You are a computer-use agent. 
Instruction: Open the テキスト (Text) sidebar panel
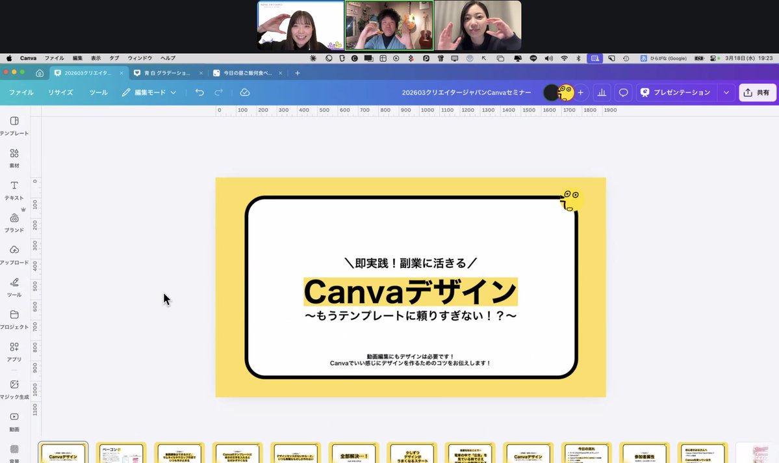tap(14, 191)
